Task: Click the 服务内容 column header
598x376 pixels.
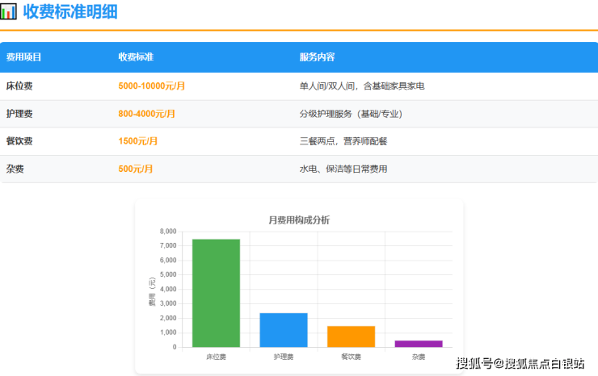Action: click(317, 57)
